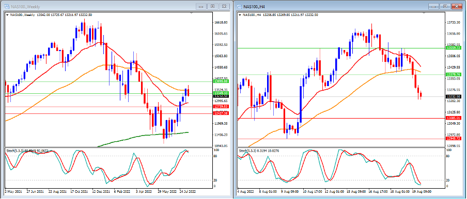The image size is (467, 199).
Task: Click the Weekly header OHLC values 13542.00 13725.67
Action: coord(50,14)
